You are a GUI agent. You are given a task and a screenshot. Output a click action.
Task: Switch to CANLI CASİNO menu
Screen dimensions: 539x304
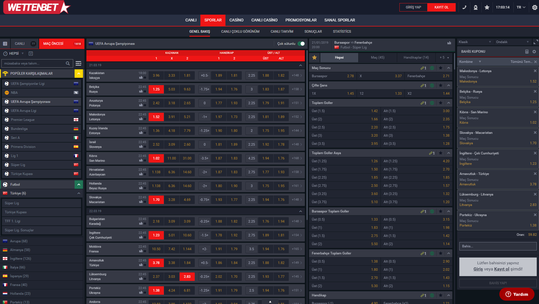(x=264, y=20)
